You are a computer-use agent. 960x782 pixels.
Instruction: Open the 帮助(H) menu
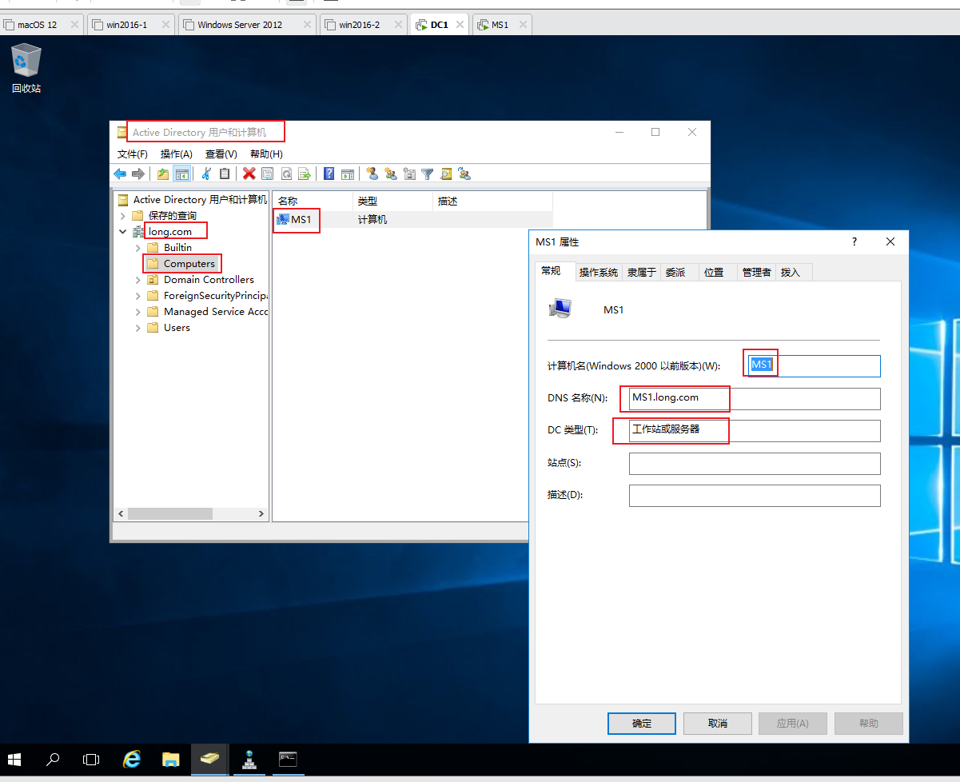pos(266,154)
